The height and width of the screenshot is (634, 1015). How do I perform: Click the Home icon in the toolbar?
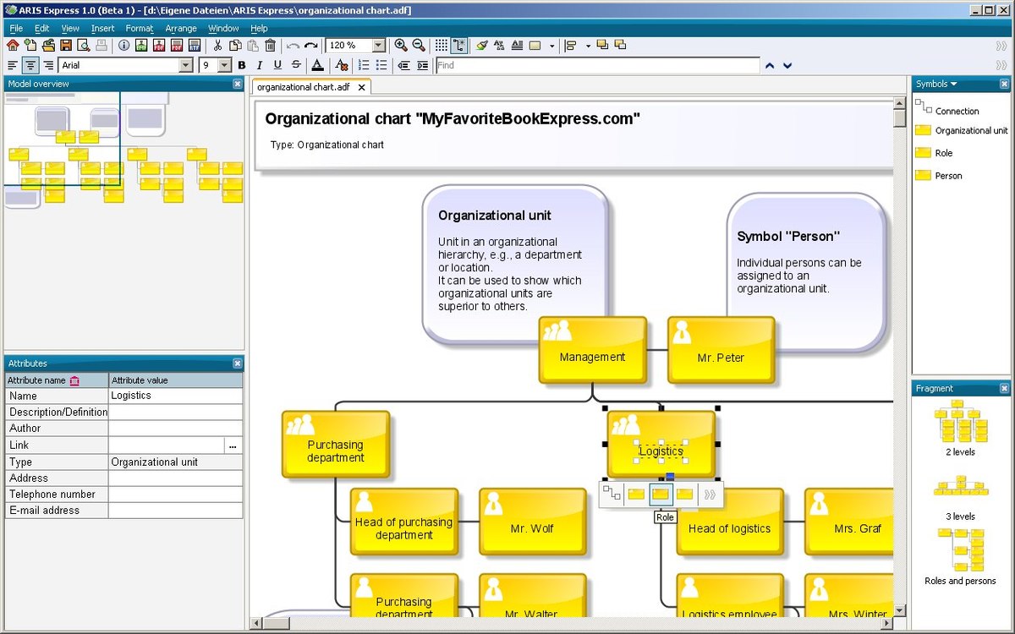(x=13, y=46)
